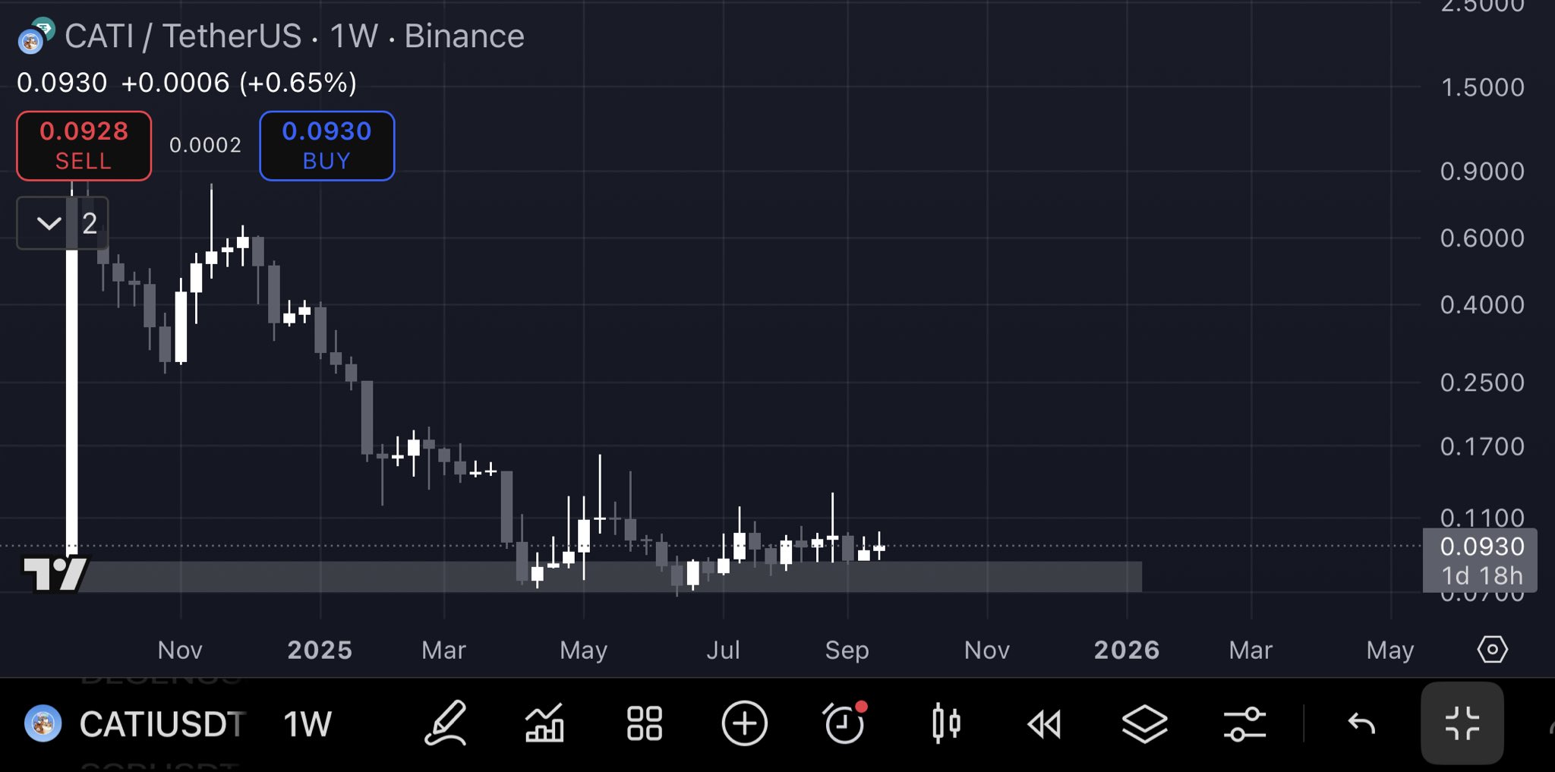Open the object tree layers icon
The width and height of the screenshot is (1555, 772).
(1144, 723)
